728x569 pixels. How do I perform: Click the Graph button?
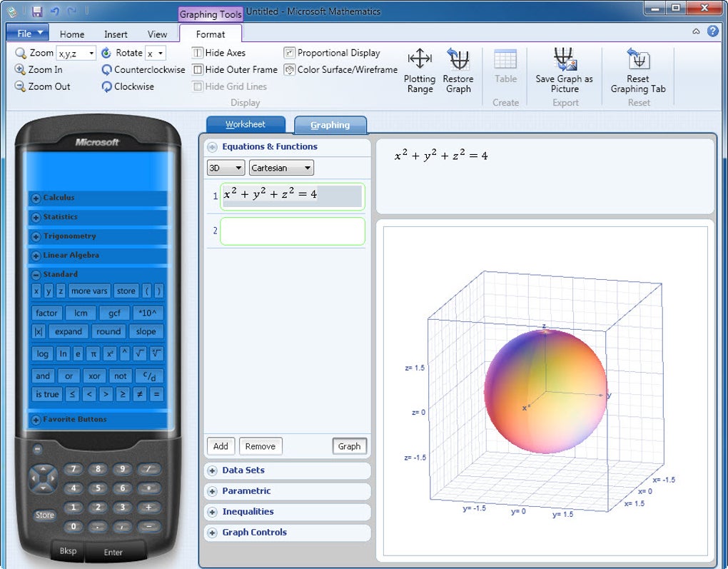coord(349,446)
